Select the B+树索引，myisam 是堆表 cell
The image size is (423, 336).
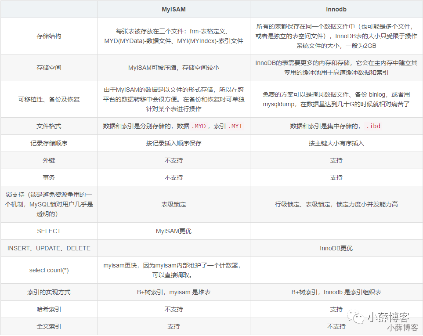point(174,292)
